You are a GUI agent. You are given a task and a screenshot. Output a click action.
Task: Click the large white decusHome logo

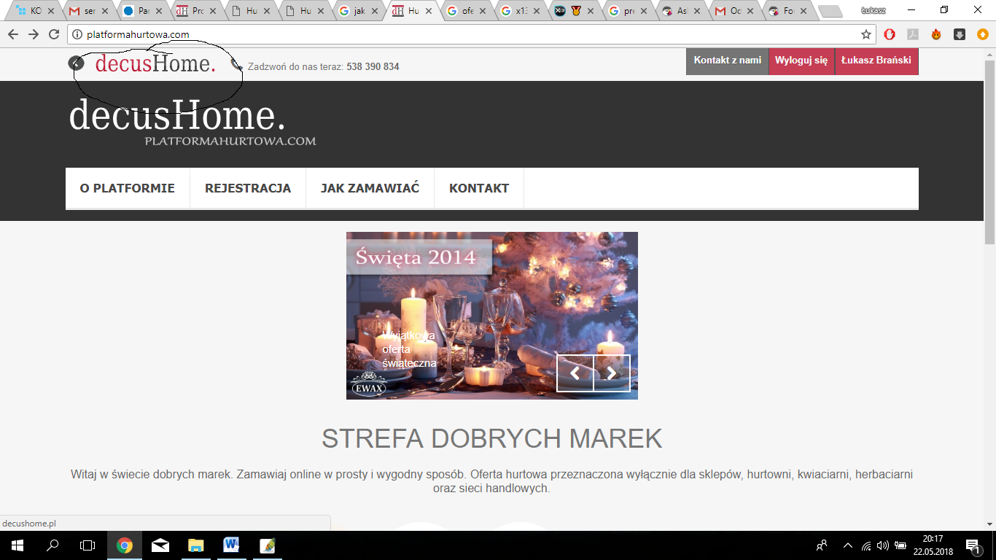[x=177, y=116]
